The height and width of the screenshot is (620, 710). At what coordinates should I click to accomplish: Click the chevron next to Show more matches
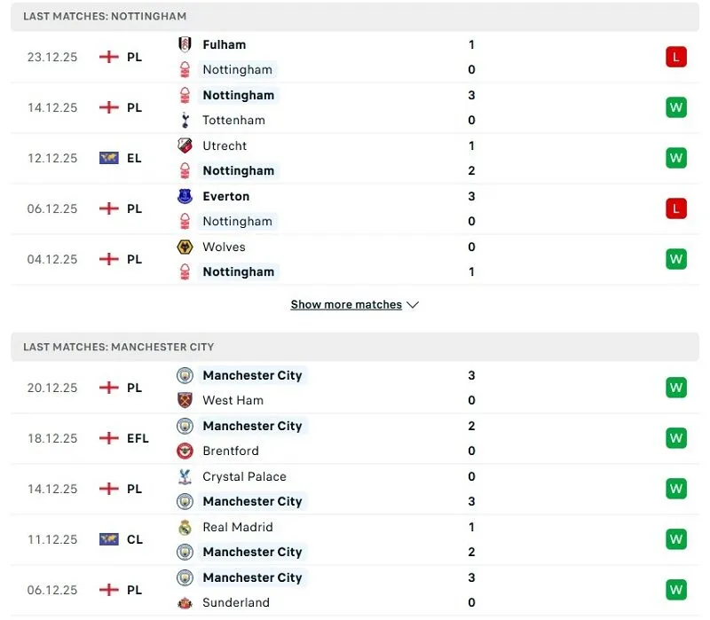(412, 304)
